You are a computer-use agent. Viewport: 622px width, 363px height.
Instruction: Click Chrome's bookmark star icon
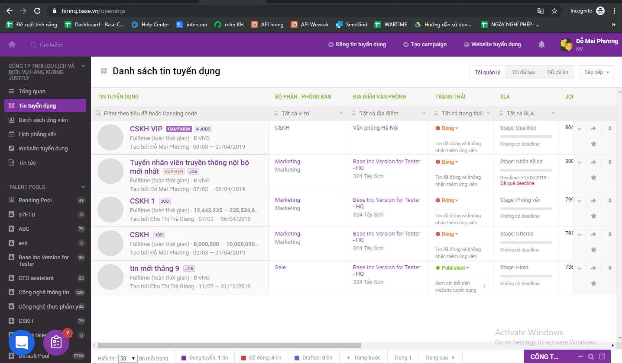pos(554,11)
